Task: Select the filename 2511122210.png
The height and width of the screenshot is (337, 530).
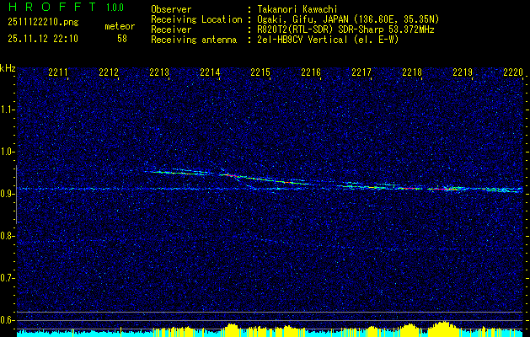Action: pos(43,23)
